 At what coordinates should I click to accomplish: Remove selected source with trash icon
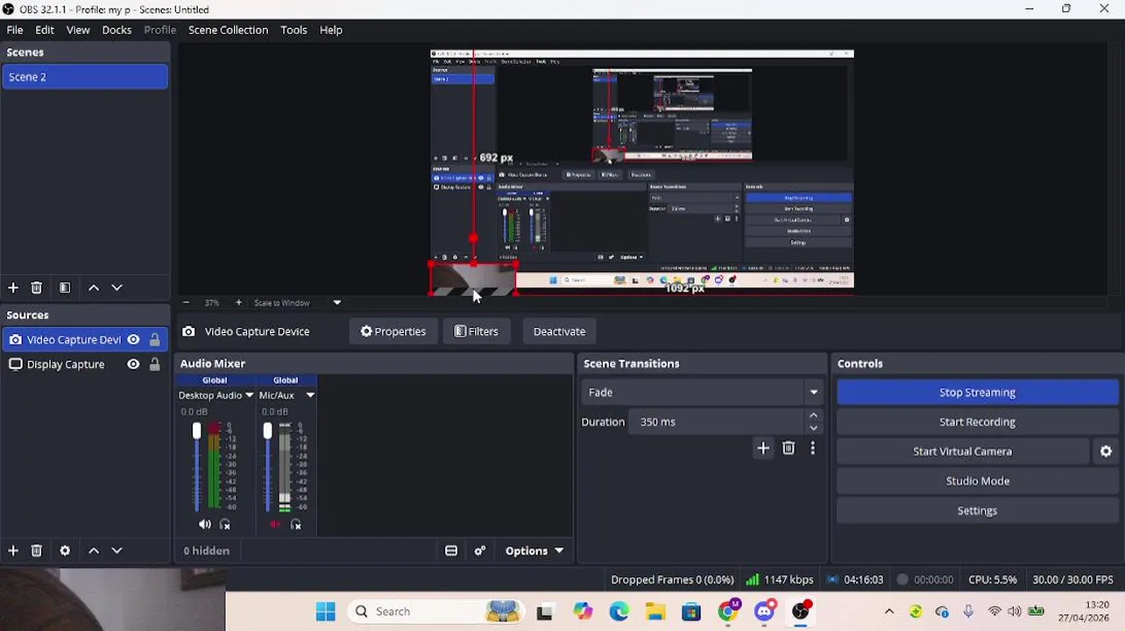pos(37,550)
